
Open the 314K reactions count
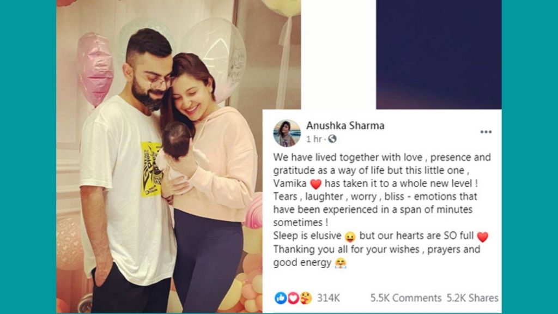(x=329, y=298)
